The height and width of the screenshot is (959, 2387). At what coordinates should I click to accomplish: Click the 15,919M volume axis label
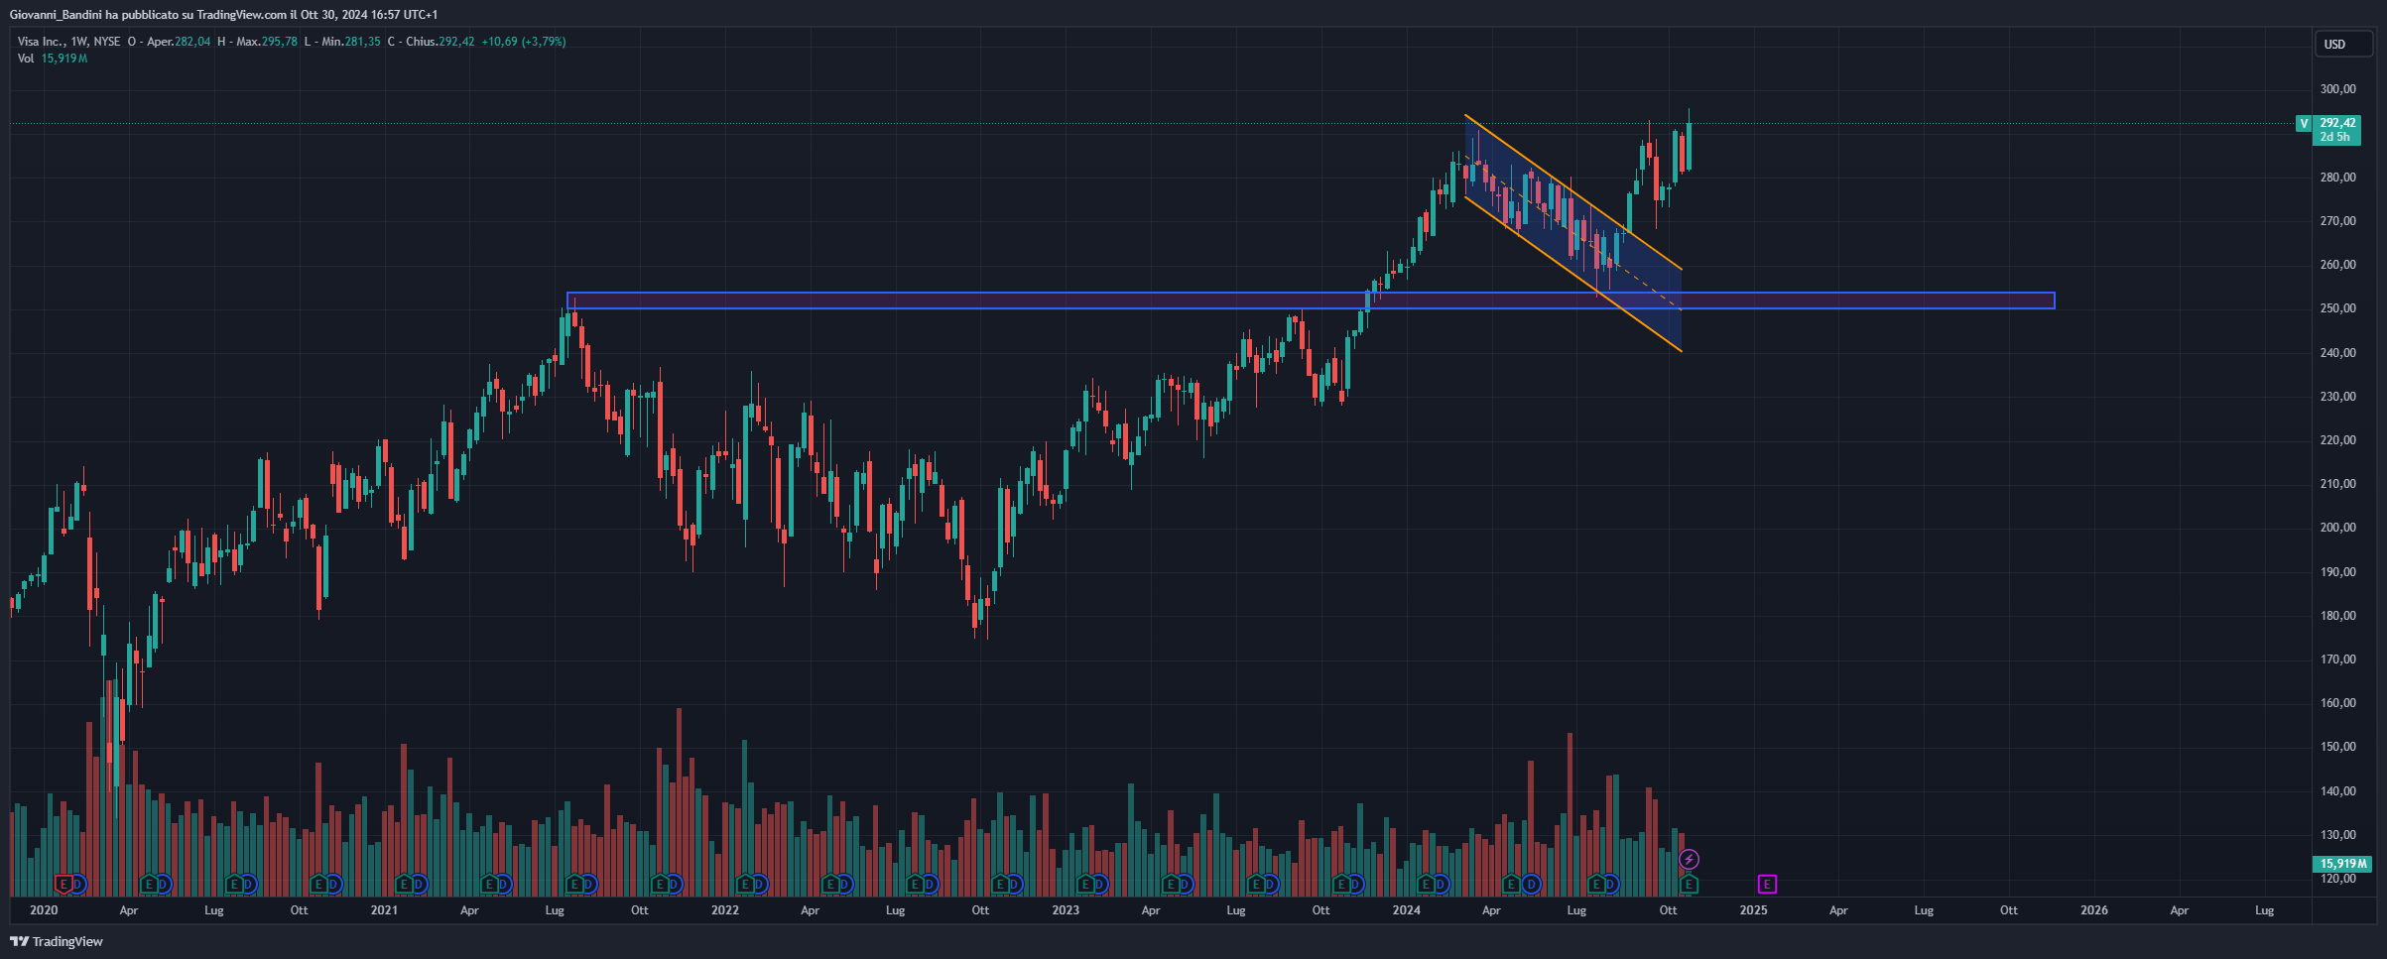click(x=2342, y=863)
